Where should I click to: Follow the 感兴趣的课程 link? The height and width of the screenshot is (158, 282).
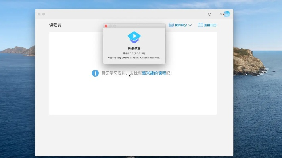pos(154,73)
